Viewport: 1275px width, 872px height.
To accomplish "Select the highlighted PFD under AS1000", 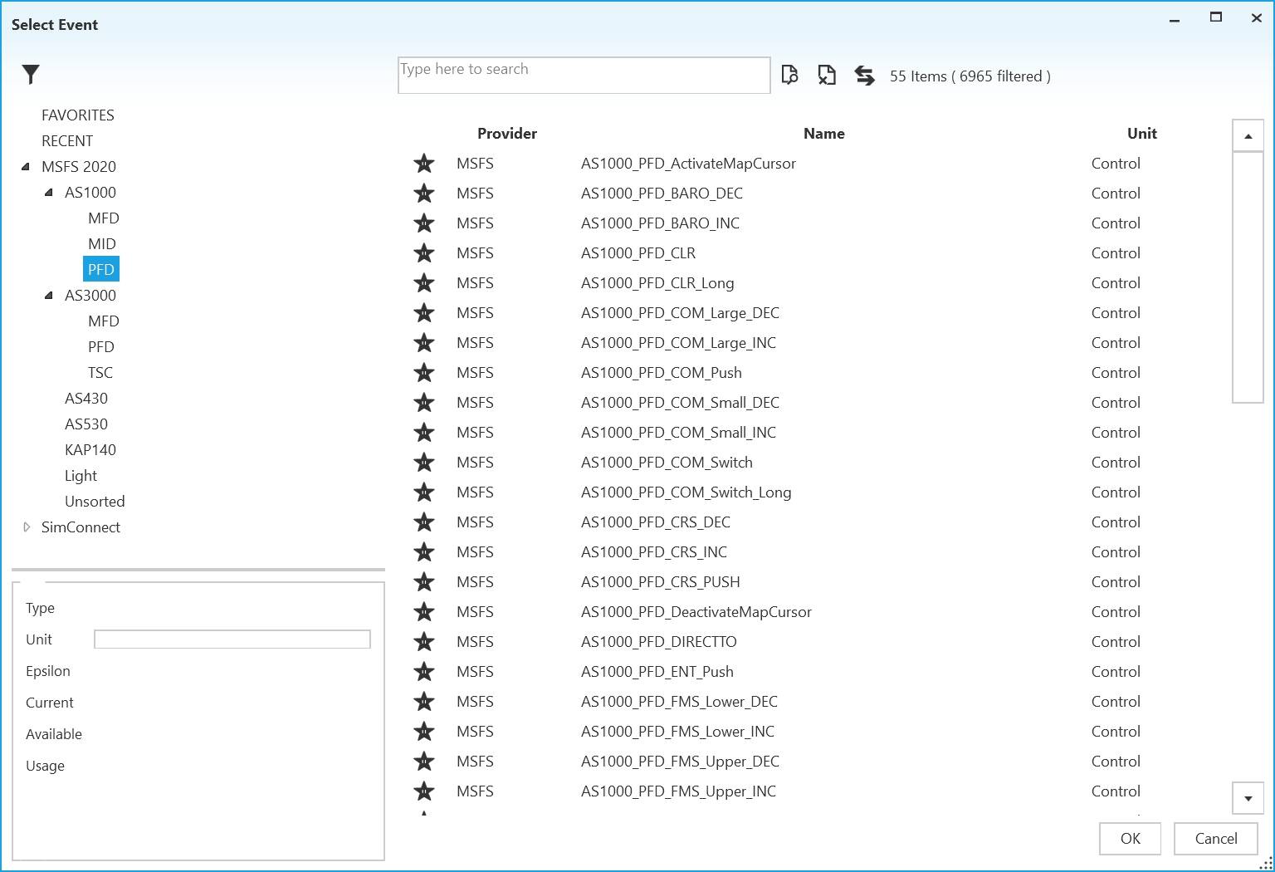I will pos(101,270).
